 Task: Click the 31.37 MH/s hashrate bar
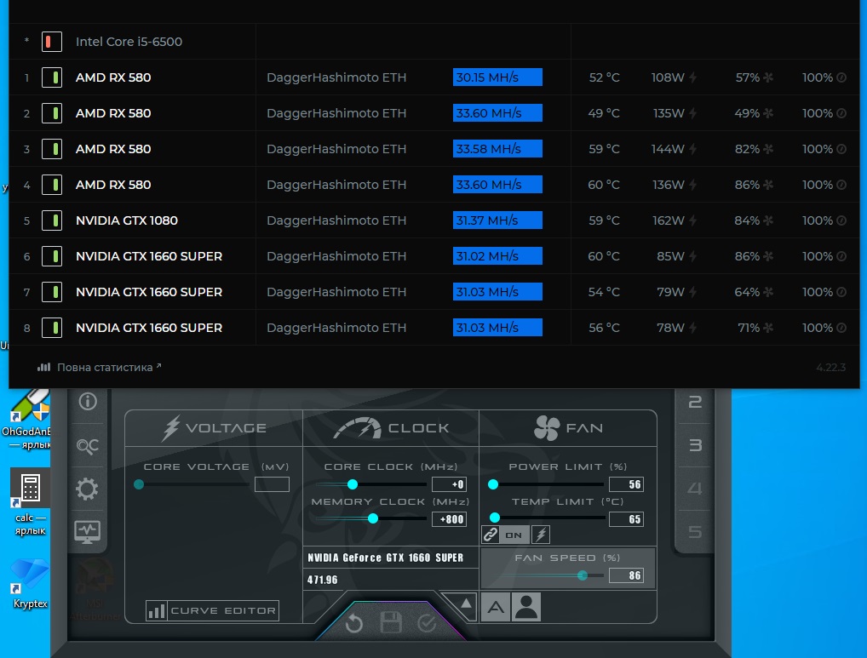tap(497, 220)
